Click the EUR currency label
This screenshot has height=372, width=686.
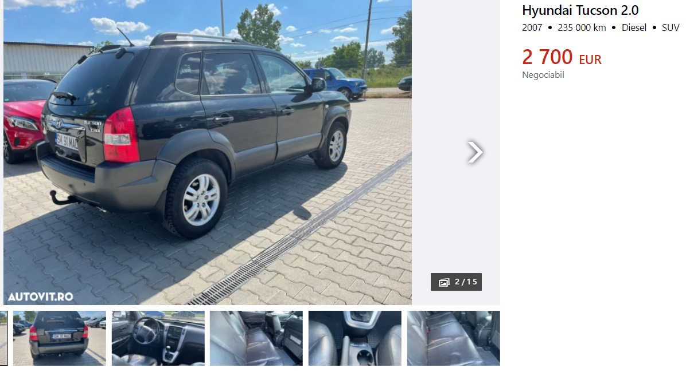click(590, 60)
